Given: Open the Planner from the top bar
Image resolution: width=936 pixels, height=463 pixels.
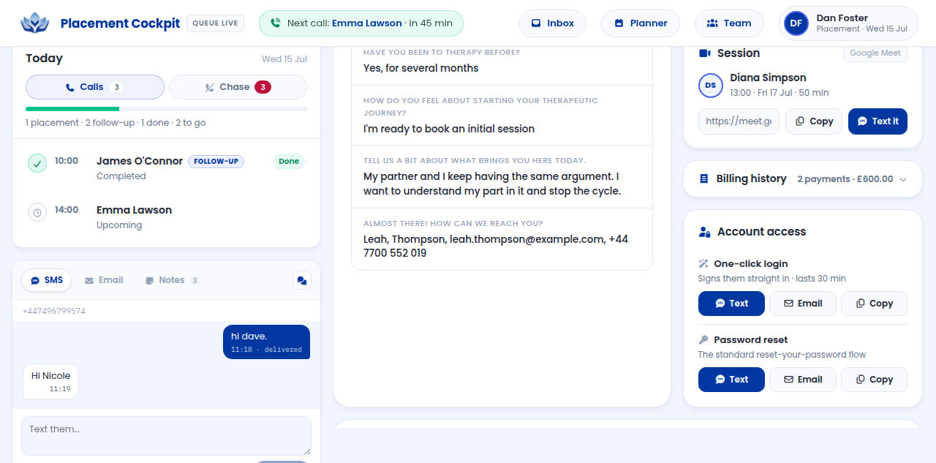Looking at the screenshot, I should click(641, 23).
